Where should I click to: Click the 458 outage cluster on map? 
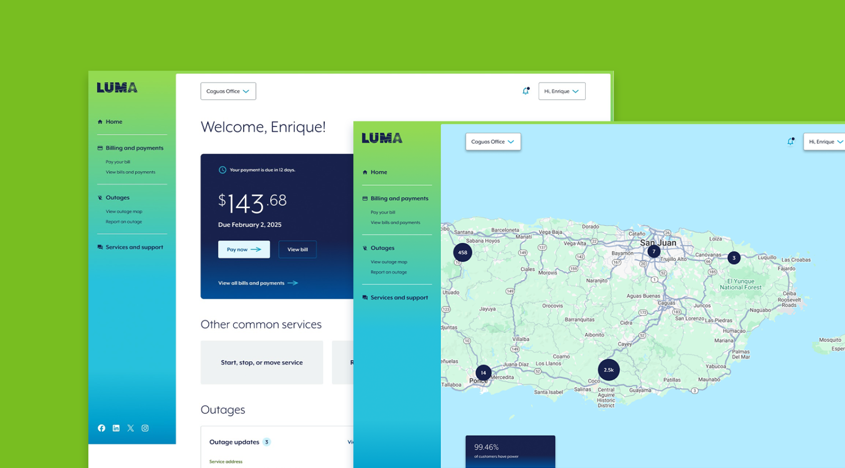click(x=462, y=252)
